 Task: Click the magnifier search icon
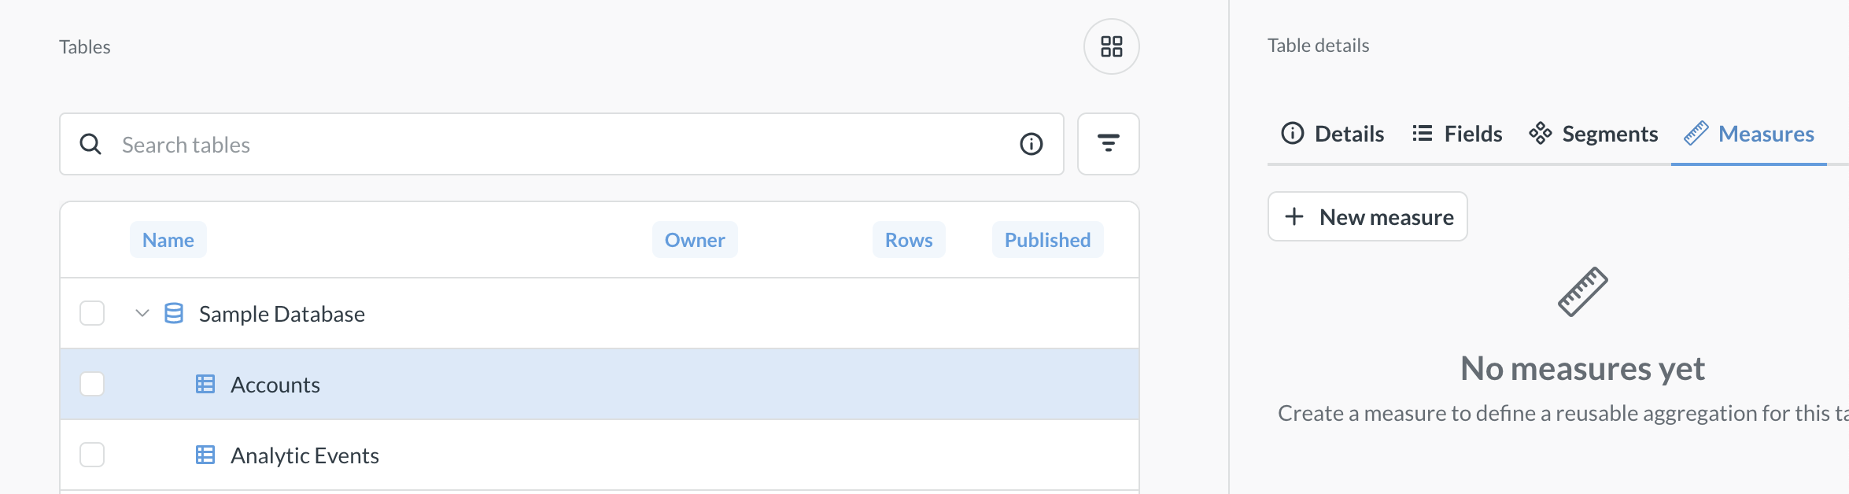tap(90, 144)
